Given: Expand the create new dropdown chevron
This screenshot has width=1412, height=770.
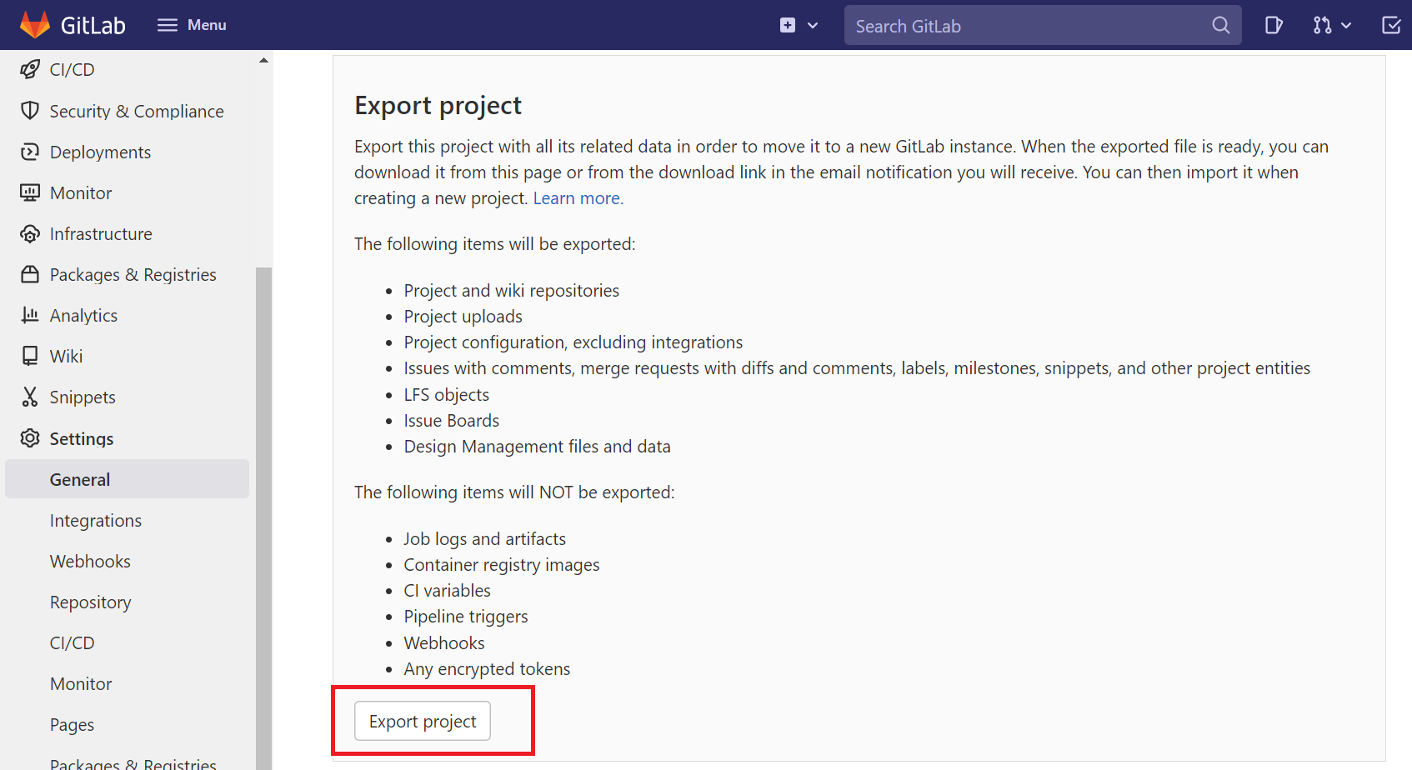Looking at the screenshot, I should point(813,26).
